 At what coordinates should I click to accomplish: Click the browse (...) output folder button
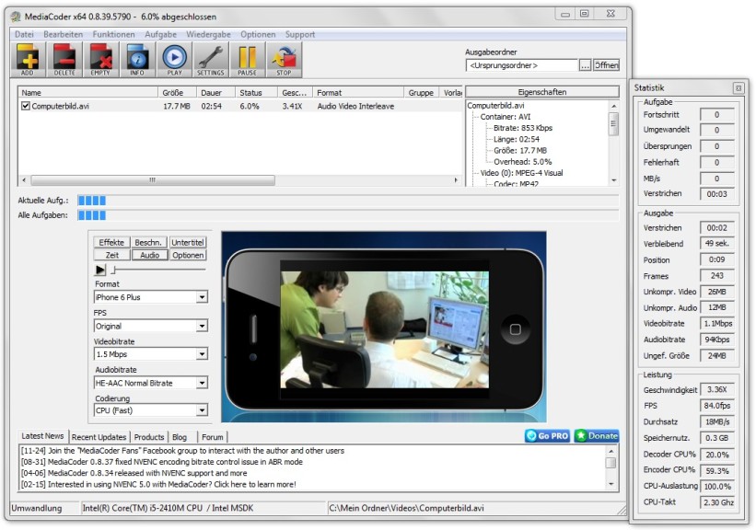pyautogui.click(x=585, y=65)
